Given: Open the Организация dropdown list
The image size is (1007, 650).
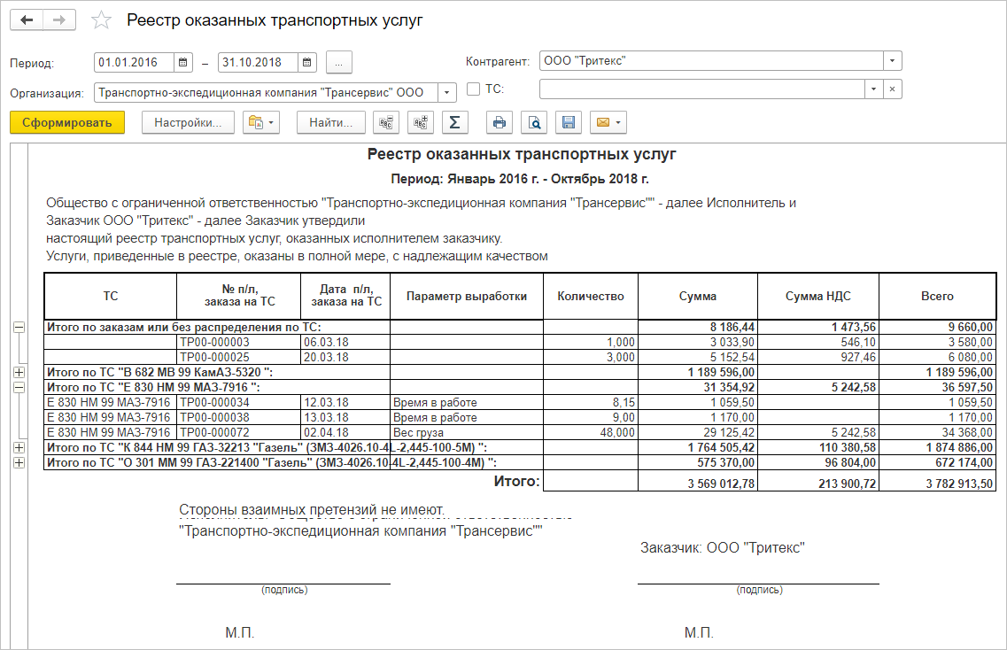Looking at the screenshot, I should click(x=447, y=92).
